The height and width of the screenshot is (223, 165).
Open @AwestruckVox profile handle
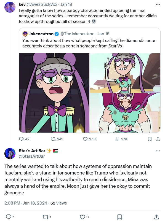click(42, 4)
